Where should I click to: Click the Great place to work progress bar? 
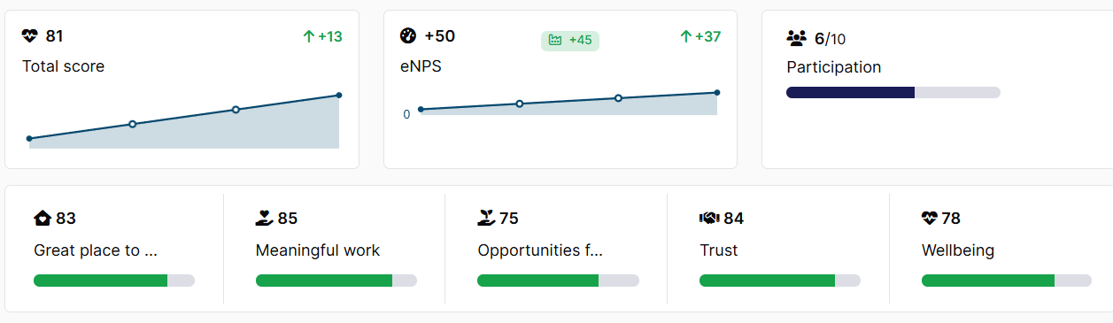(114, 281)
